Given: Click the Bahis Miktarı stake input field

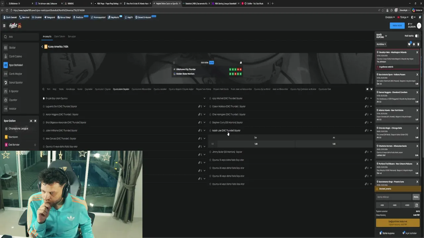Looking at the screenshot, I should pyautogui.click(x=394, y=197).
